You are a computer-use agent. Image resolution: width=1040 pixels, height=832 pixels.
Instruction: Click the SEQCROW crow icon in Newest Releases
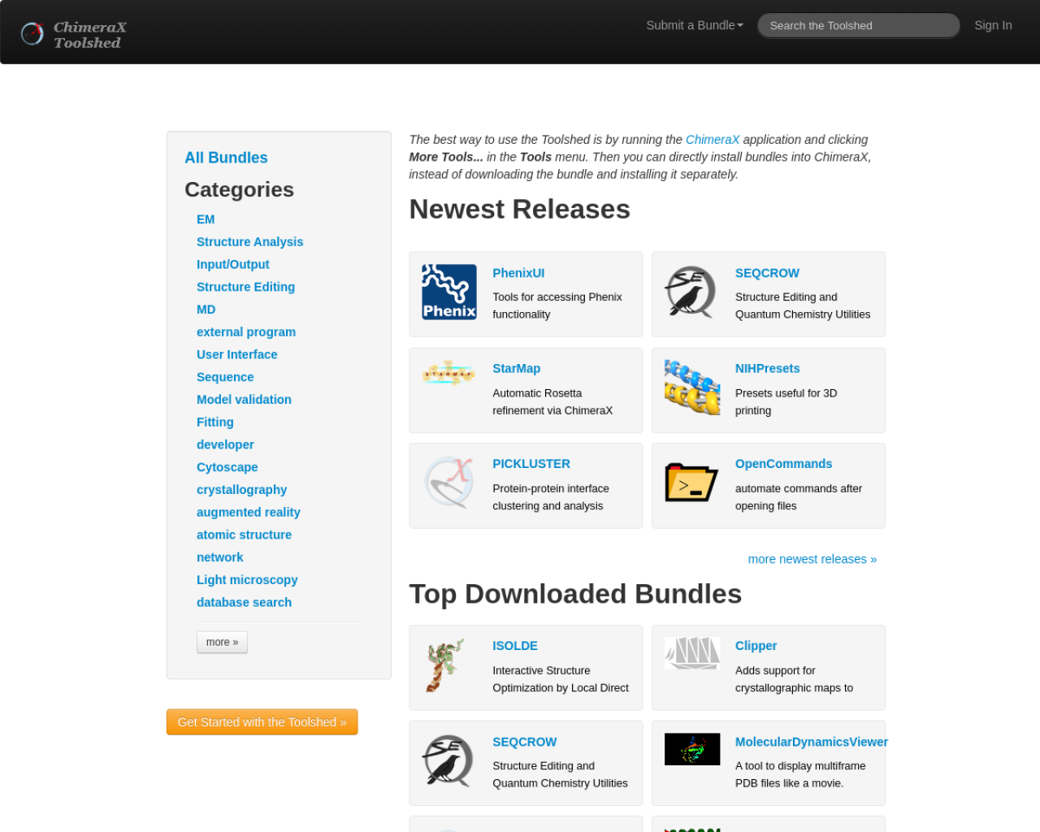coord(691,292)
